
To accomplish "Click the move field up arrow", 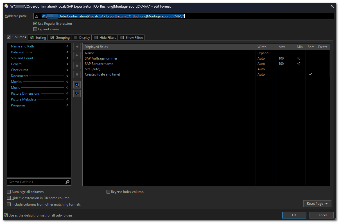I will (x=77, y=66).
